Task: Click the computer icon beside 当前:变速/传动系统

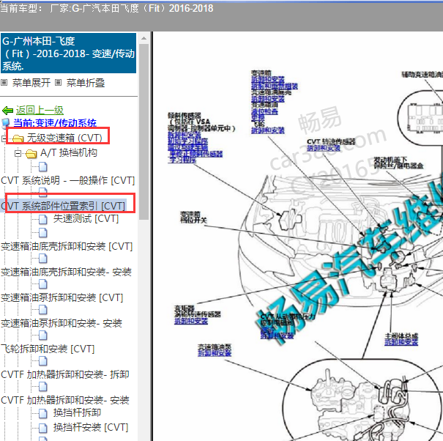Action: [6, 123]
